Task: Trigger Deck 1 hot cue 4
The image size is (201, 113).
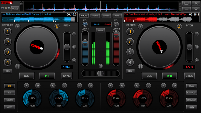Action: [8, 62]
